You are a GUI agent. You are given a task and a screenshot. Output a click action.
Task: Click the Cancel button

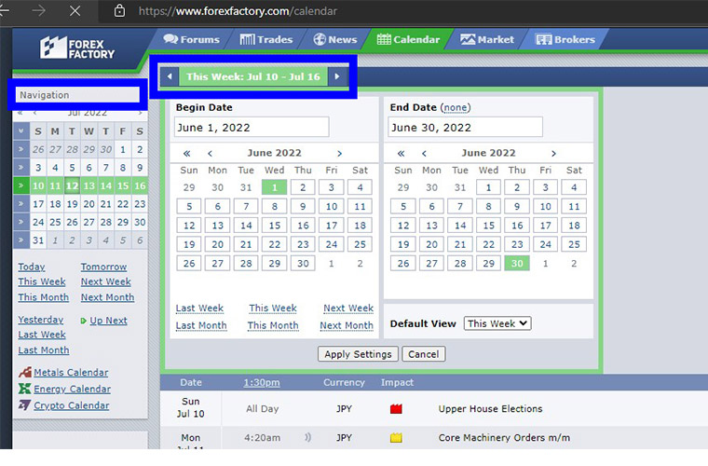(x=423, y=354)
